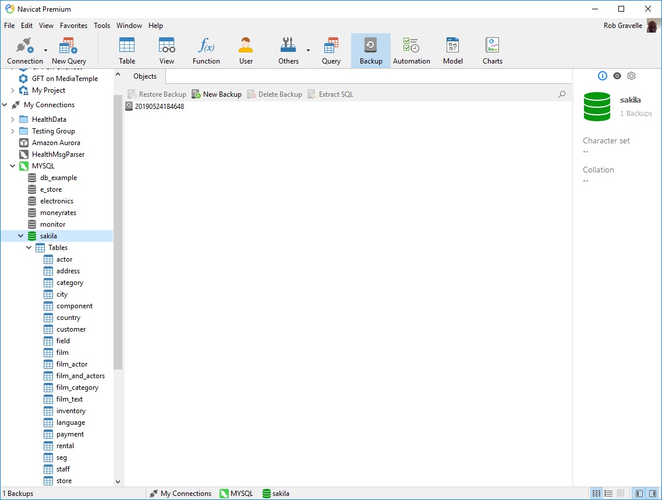662x500 pixels.
Task: Open the User management icon
Action: click(x=246, y=51)
